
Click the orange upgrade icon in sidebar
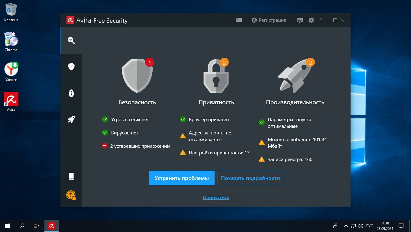[71, 195]
